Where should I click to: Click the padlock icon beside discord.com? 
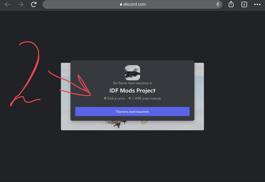pyautogui.click(x=121, y=4)
